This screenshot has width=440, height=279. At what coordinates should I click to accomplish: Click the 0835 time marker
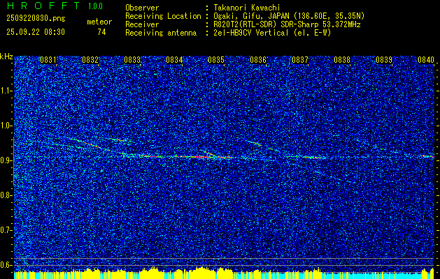pos(216,60)
